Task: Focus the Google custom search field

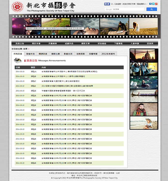Action: (124, 9)
